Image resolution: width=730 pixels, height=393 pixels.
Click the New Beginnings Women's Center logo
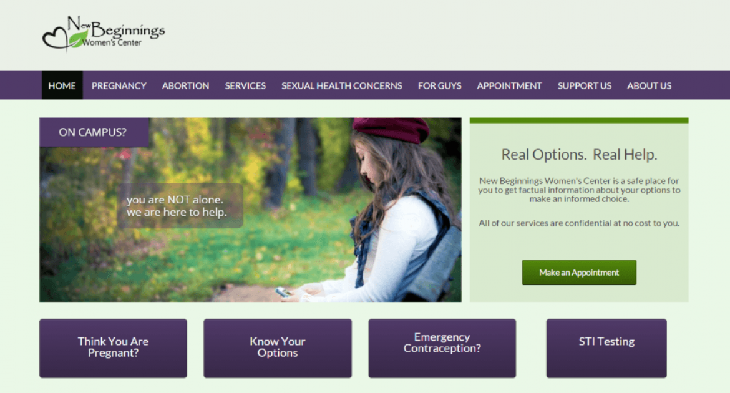pyautogui.click(x=104, y=32)
